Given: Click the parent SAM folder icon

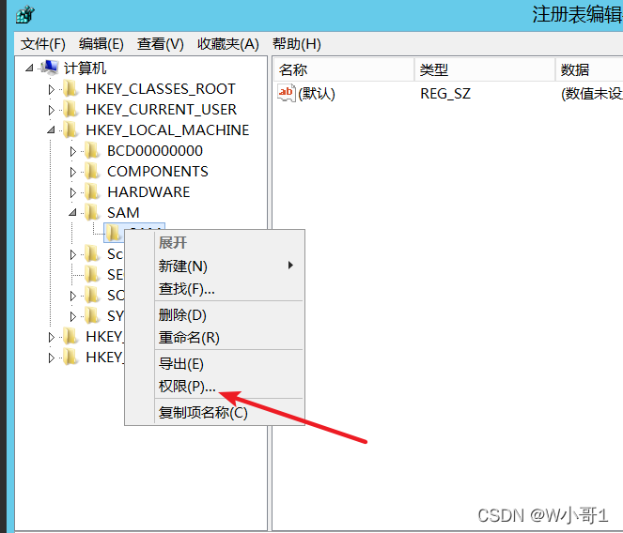Looking at the screenshot, I should [x=92, y=212].
